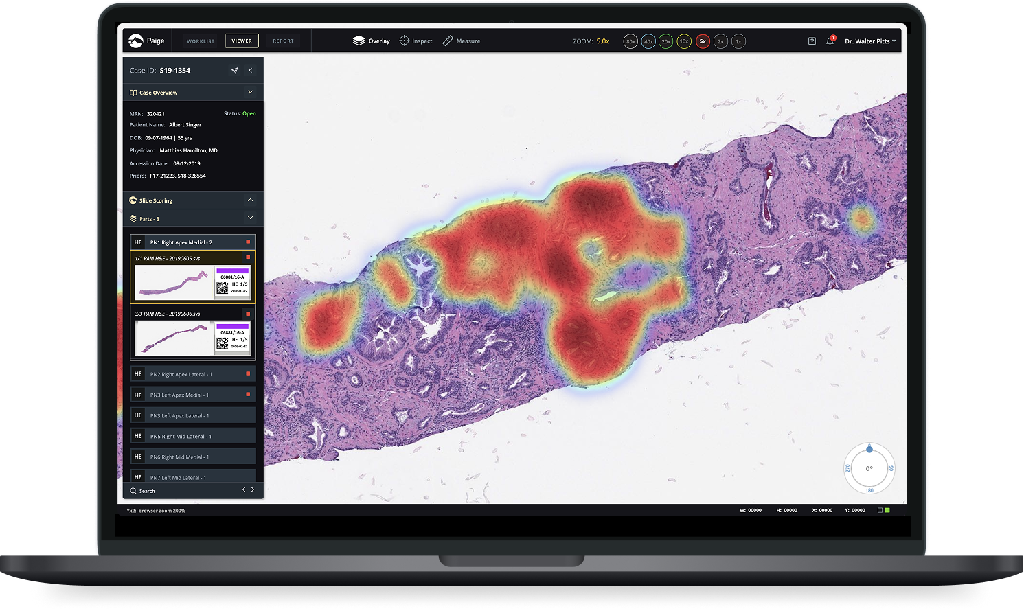Toggle the Overlay tool
This screenshot has width=1024, height=611.
[x=371, y=41]
